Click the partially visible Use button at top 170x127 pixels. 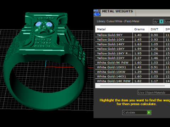tap(167, 22)
